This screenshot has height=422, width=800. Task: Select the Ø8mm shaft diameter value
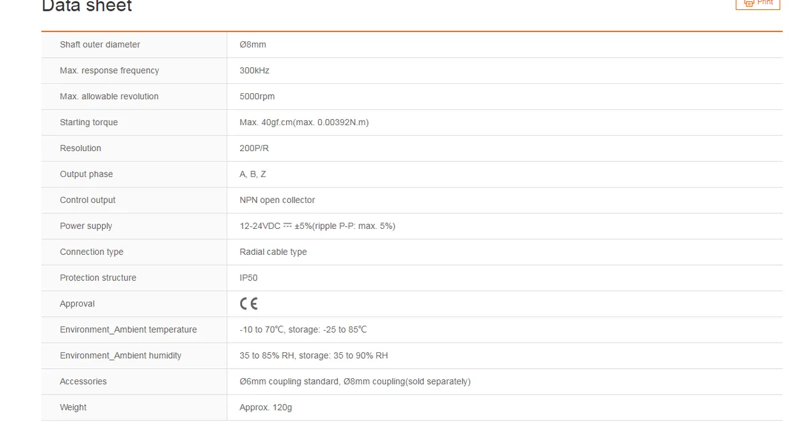[253, 45]
